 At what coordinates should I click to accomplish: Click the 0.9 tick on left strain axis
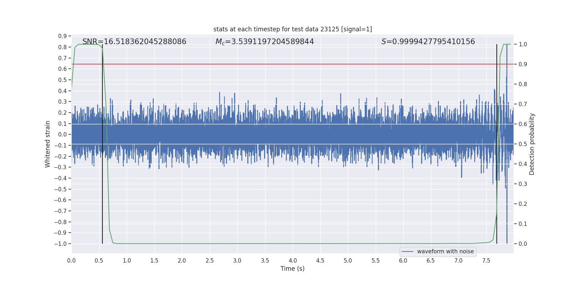(x=62, y=36)
